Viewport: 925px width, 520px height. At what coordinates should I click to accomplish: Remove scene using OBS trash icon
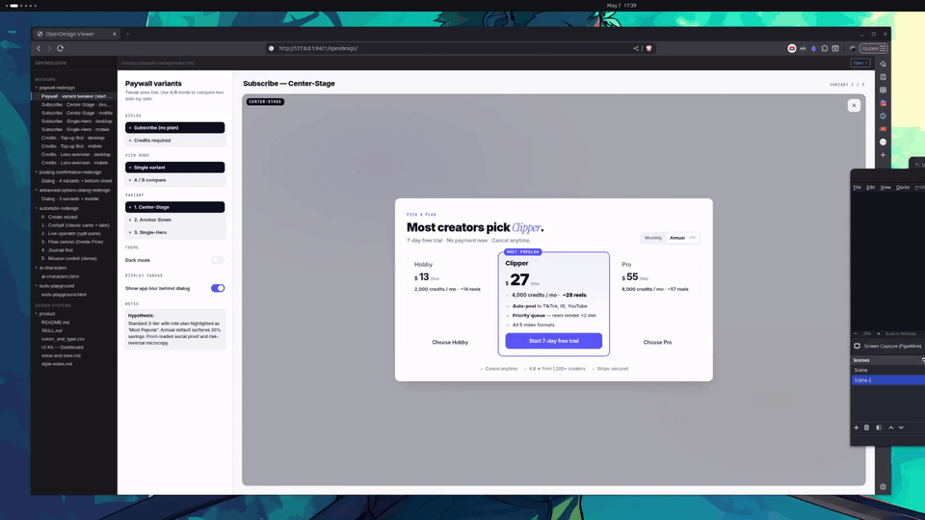866,428
